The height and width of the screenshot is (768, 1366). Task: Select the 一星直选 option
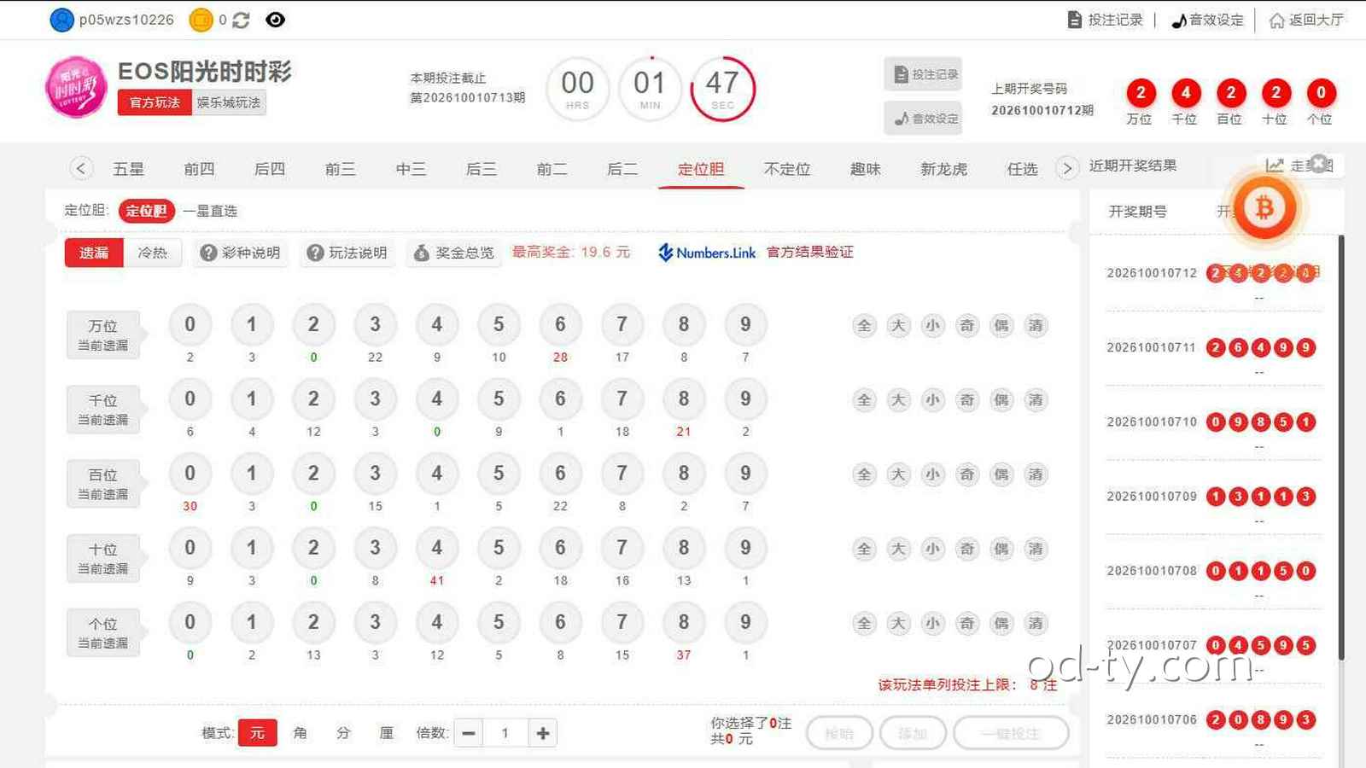click(x=210, y=211)
